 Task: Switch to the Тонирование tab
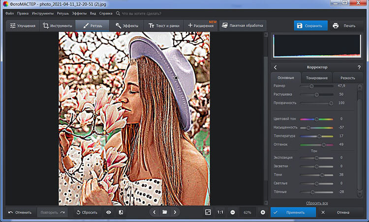click(317, 78)
